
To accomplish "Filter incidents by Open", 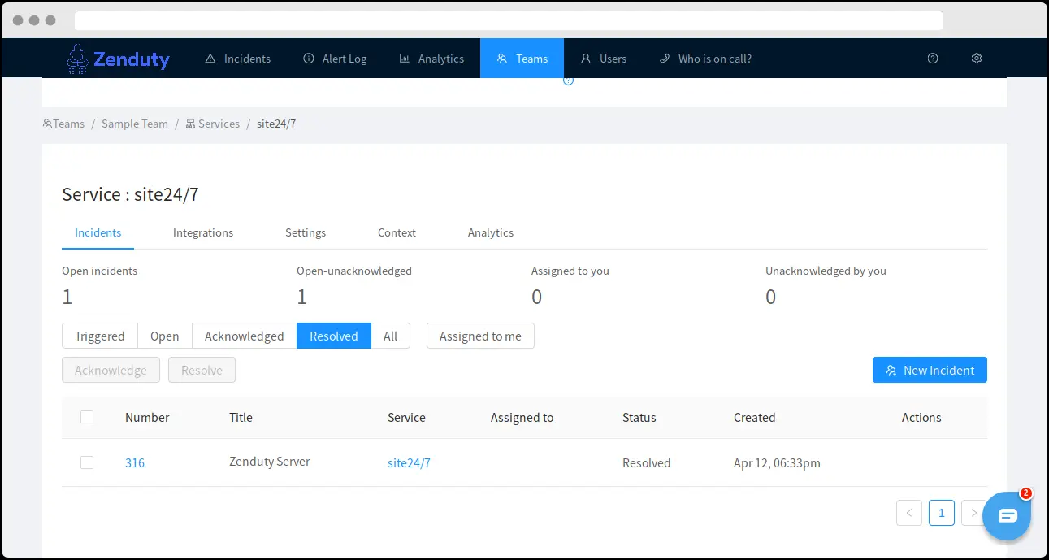I will tap(165, 336).
